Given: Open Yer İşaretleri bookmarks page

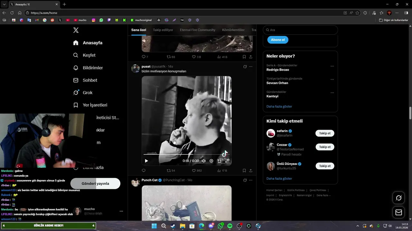Looking at the screenshot, I should (x=90, y=105).
